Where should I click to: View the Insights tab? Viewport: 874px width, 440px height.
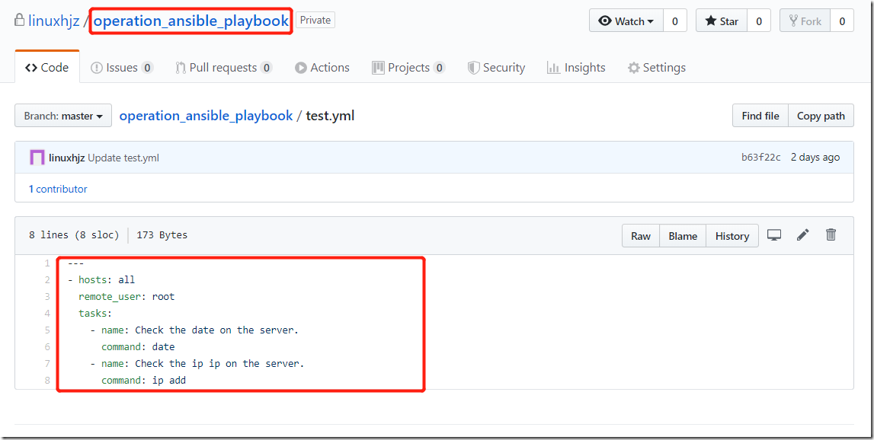[576, 68]
